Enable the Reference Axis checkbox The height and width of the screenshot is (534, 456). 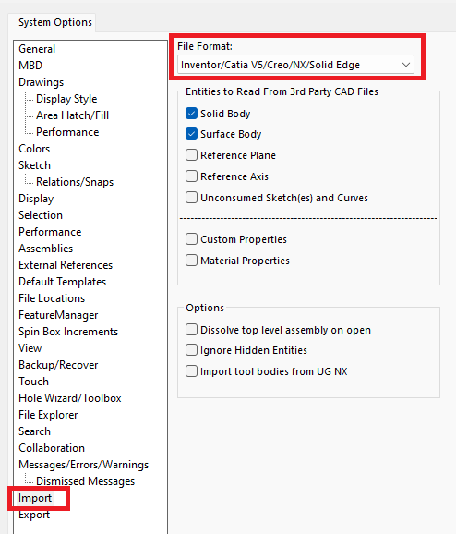(x=191, y=176)
